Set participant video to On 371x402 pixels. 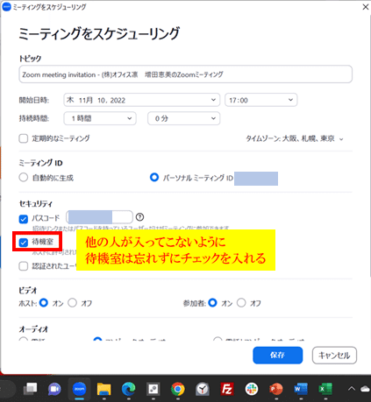pos(212,303)
